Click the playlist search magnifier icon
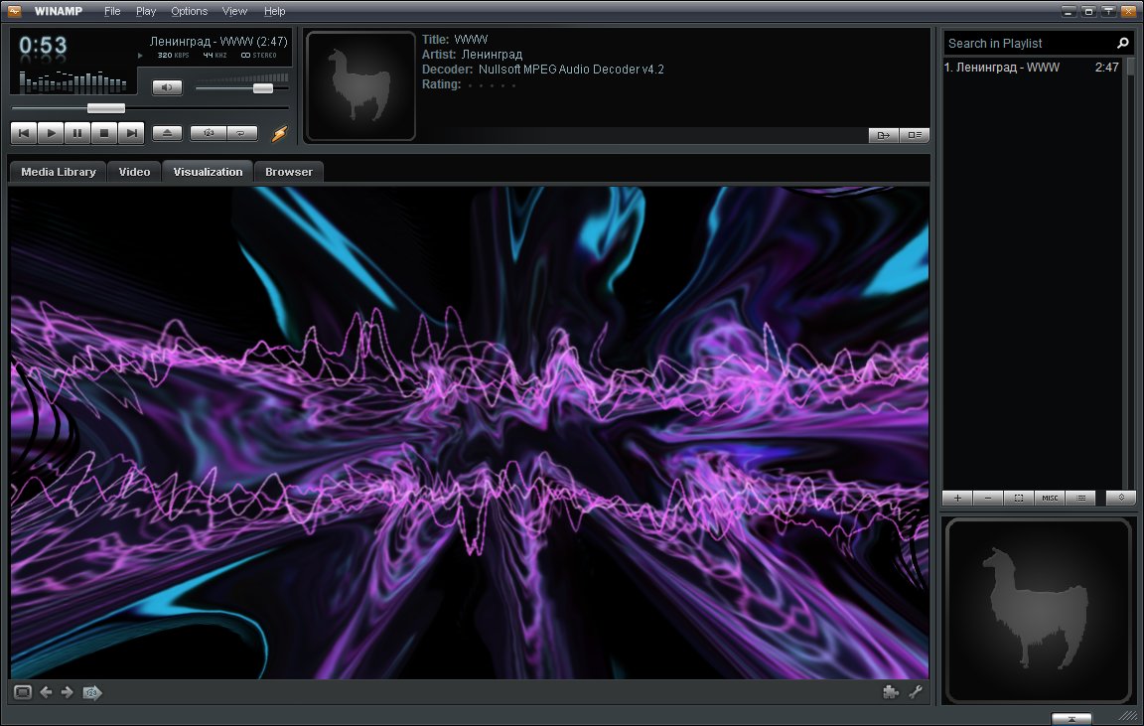1144x726 pixels. click(x=1123, y=44)
